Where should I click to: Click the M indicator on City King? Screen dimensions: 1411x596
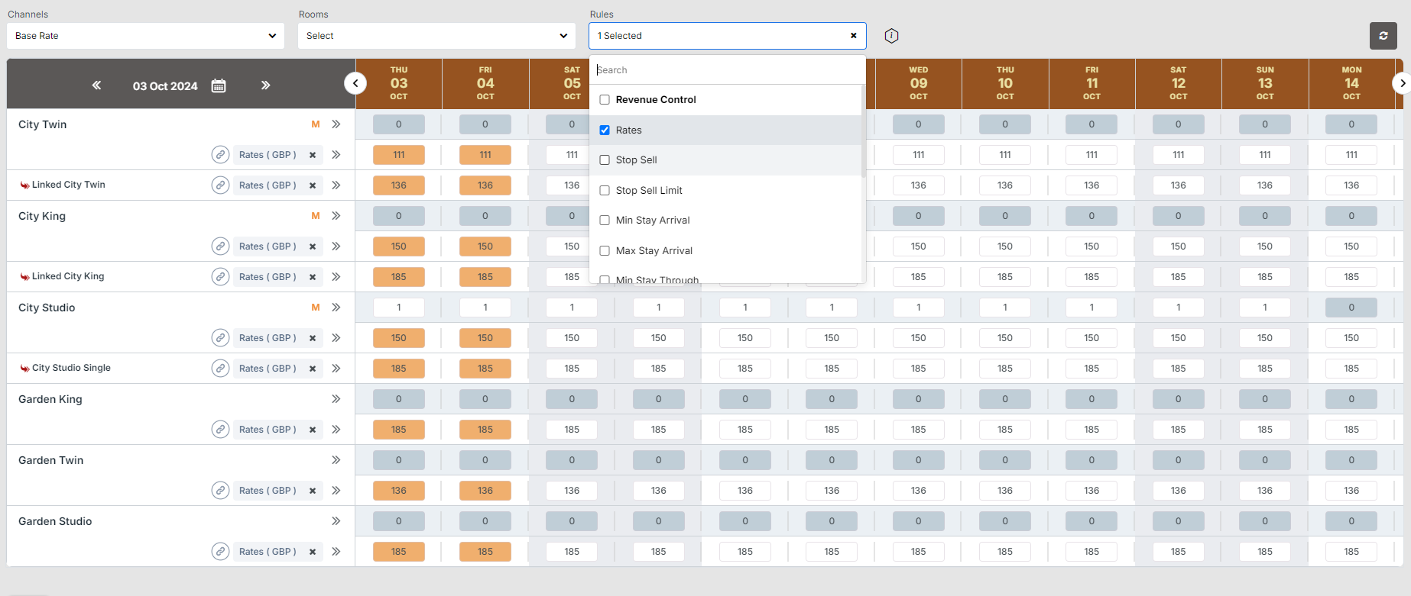click(x=315, y=216)
